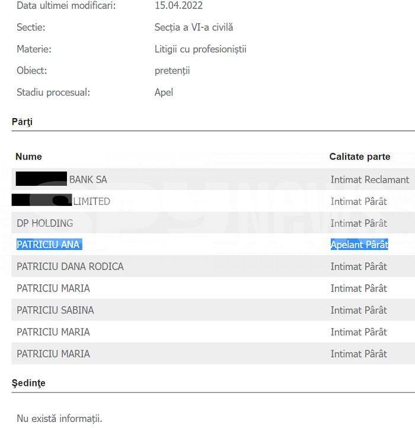
Task: Select the Apelant Pârât highlighted text
Action: [359, 245]
